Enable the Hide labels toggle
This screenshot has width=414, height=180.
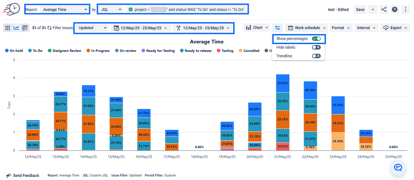pos(316,47)
